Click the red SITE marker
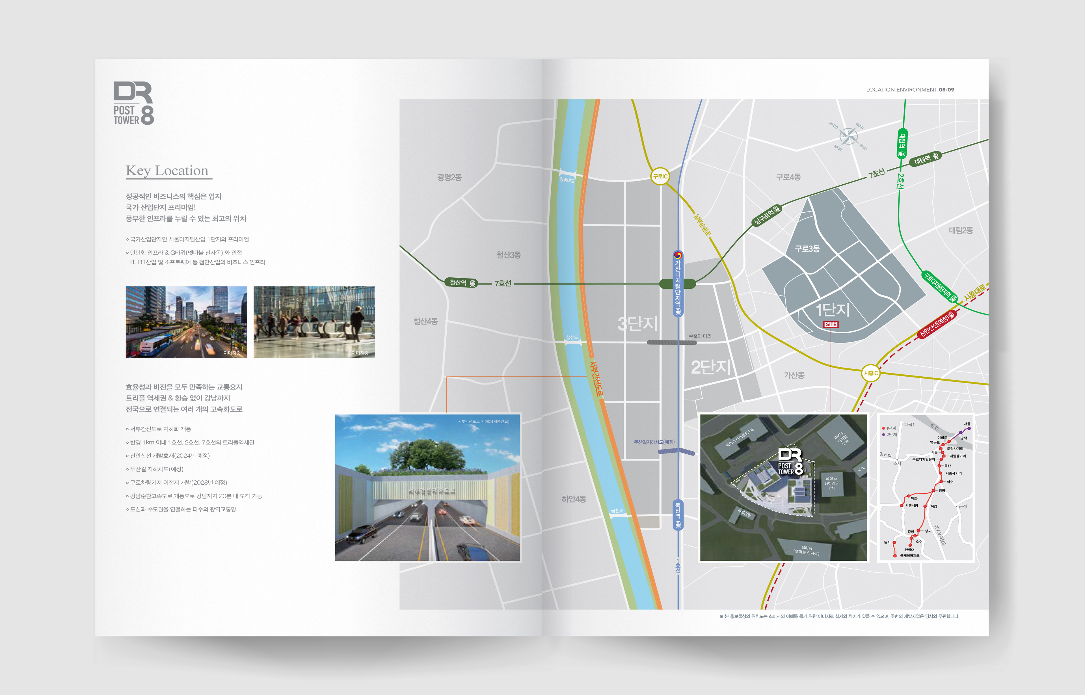 (831, 325)
